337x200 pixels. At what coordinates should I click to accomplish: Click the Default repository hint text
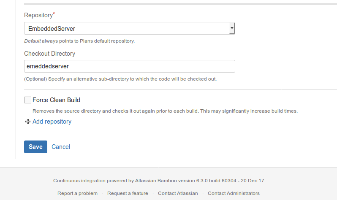(79, 41)
